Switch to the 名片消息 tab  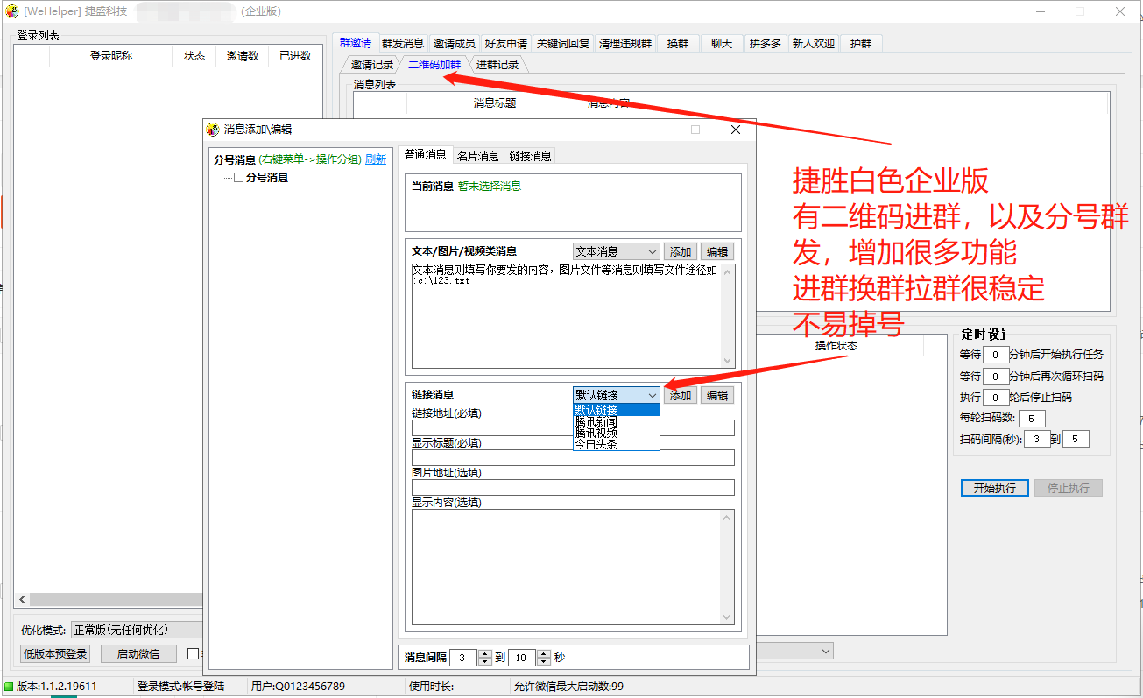point(477,156)
